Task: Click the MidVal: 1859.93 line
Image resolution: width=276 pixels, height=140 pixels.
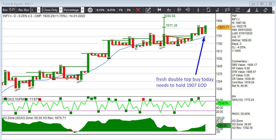Action: point(241,40)
